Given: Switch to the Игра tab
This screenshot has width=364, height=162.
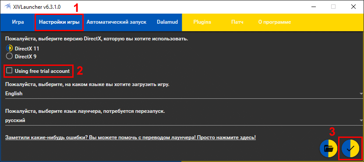Looking at the screenshot, I should [x=18, y=22].
